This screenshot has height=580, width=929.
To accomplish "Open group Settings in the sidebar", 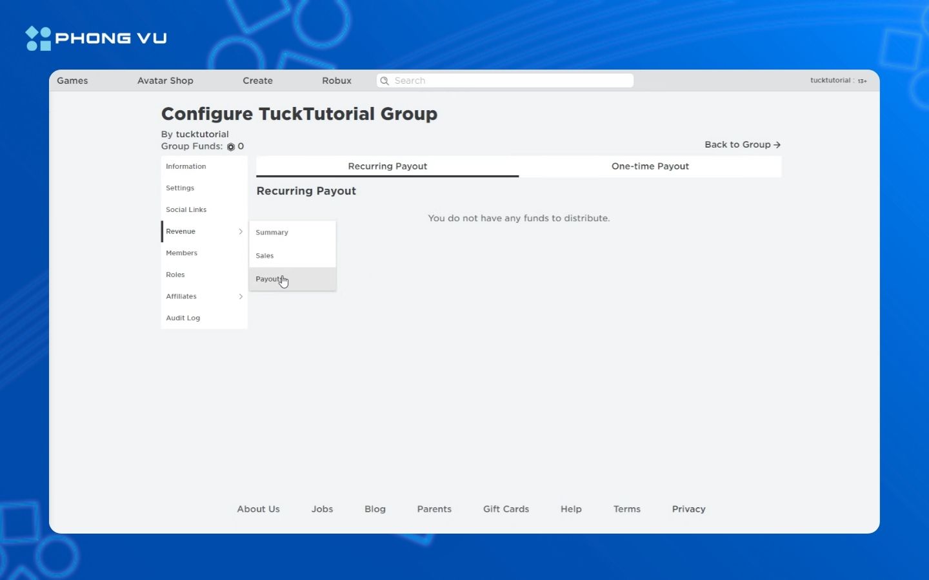I will point(180,188).
